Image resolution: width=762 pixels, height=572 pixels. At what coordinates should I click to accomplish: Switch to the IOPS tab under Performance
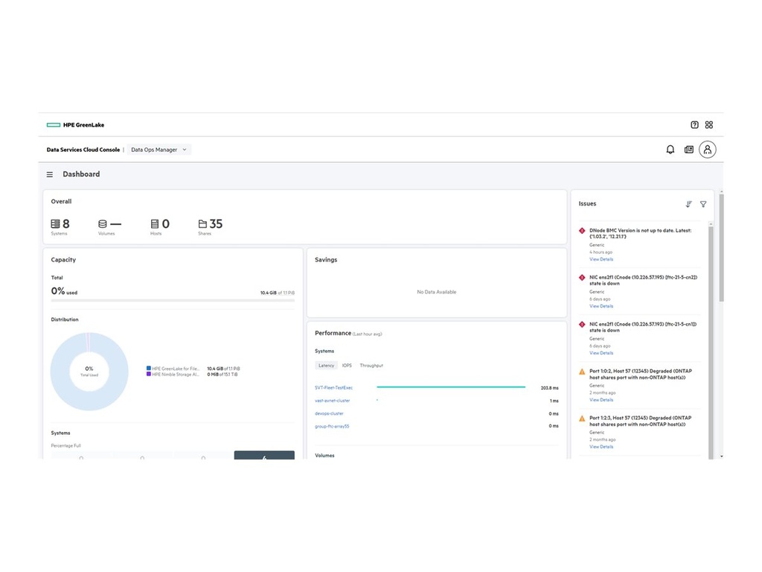pyautogui.click(x=347, y=365)
